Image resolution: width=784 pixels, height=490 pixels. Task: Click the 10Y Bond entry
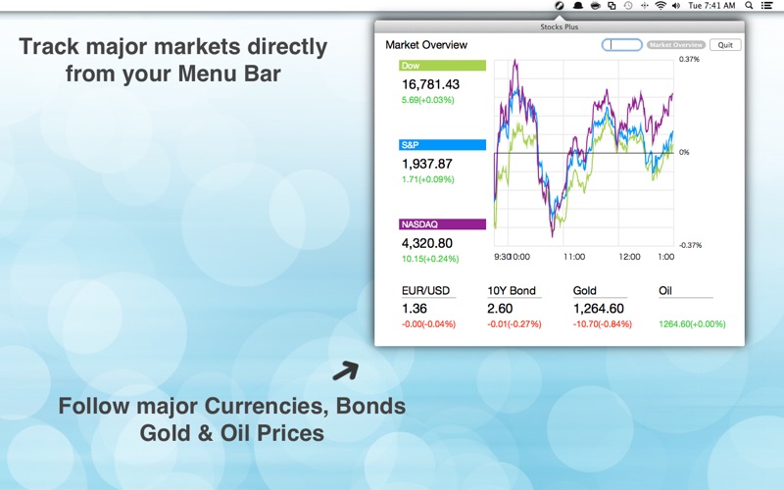coord(514,307)
